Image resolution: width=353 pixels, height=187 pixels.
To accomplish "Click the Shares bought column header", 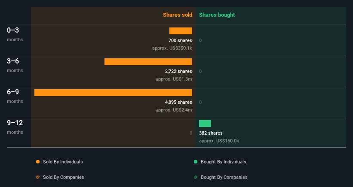I will tap(217, 15).
